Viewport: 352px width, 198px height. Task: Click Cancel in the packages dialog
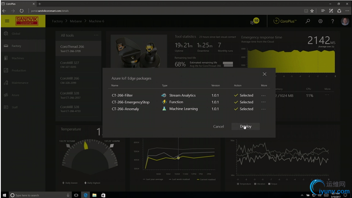[218, 127]
